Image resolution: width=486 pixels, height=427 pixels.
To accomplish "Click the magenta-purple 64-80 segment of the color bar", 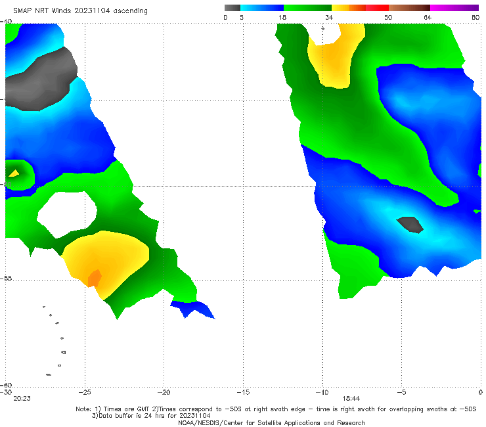I will 454,8.
